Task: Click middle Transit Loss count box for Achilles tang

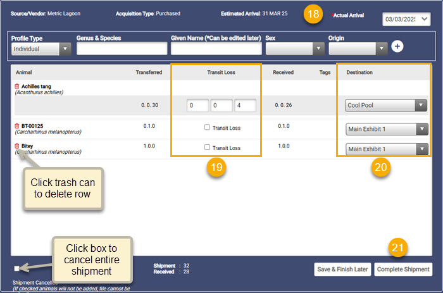Action: (221, 106)
